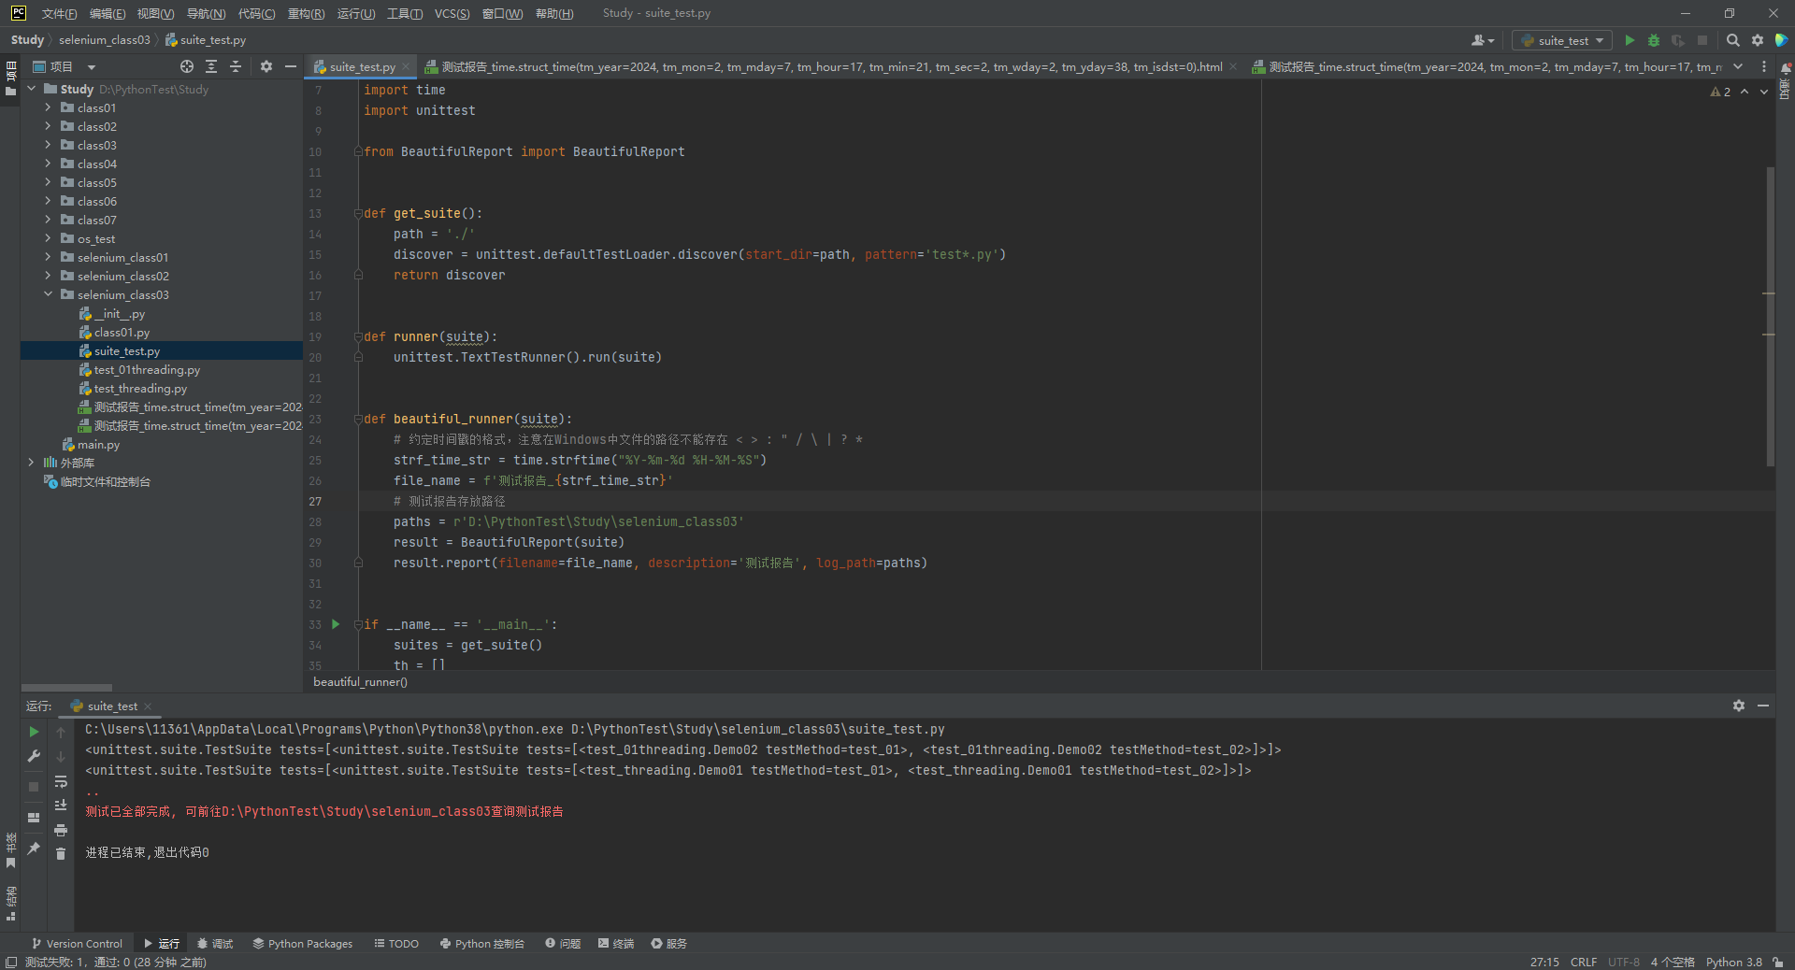
Task: Collapse all in project tree icon
Action: (236, 66)
